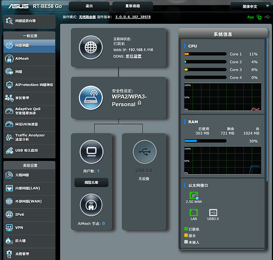The image size is (273, 260).
Task: Open the App link icon in header
Action: pos(251,17)
